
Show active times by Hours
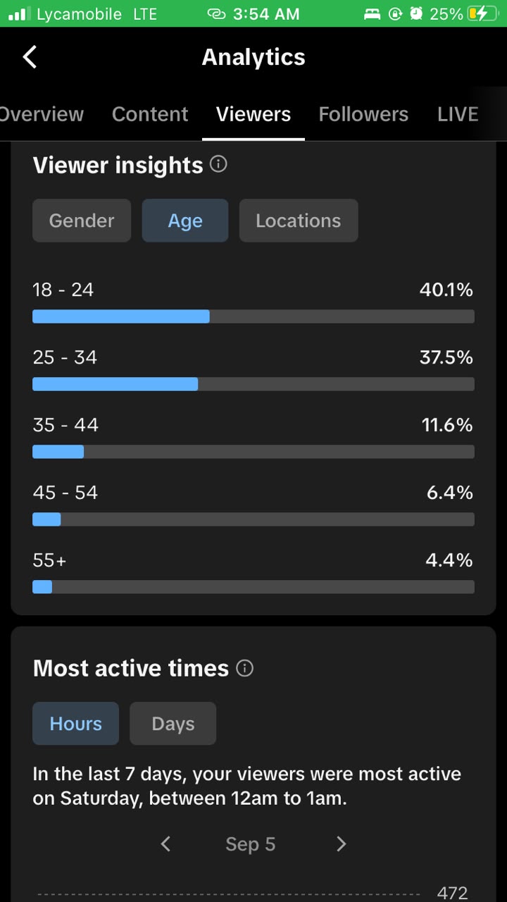pos(75,724)
